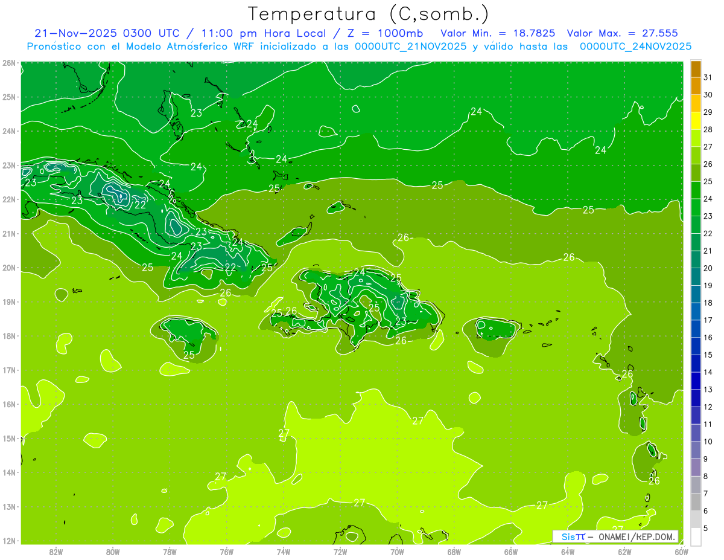The height and width of the screenshot is (560, 724).
Task: Select the "0000UTC_24NOV2025" valid-until time text
Action: (635, 47)
